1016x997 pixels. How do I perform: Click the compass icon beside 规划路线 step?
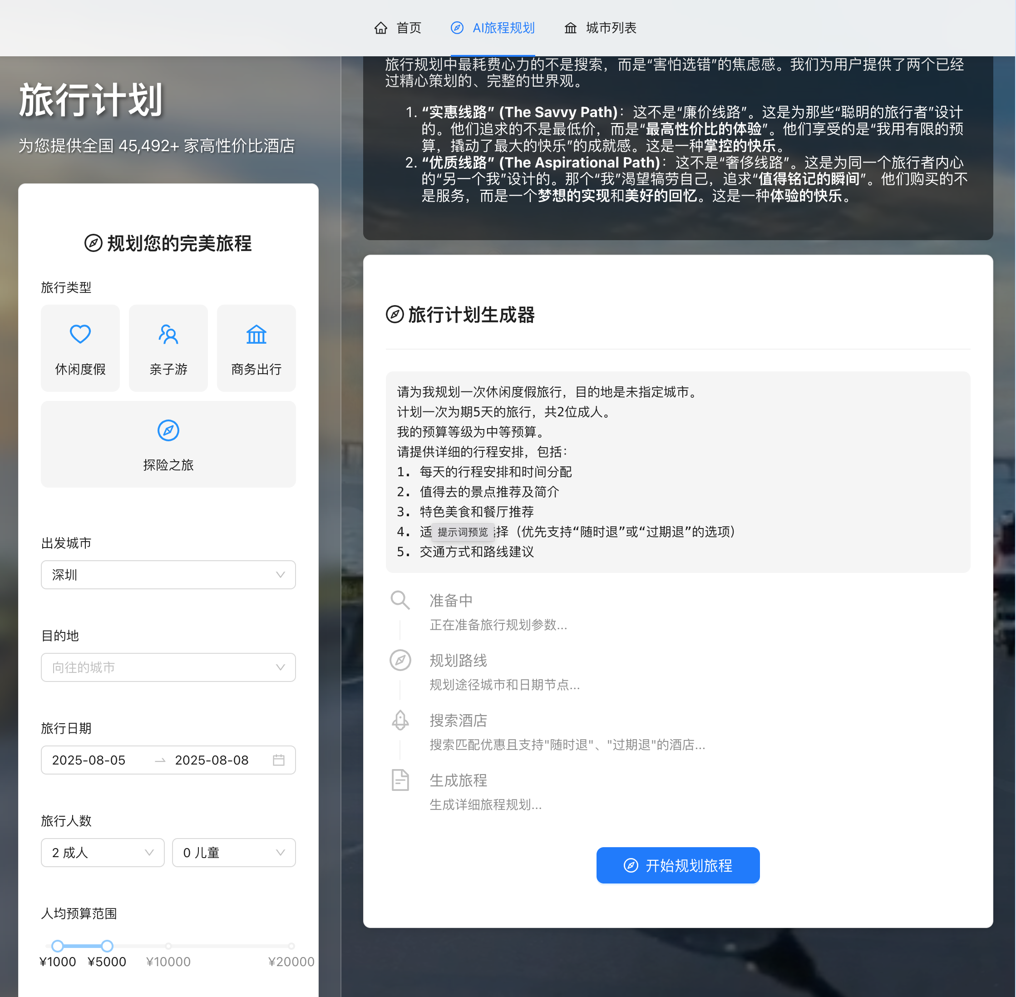[x=400, y=660]
